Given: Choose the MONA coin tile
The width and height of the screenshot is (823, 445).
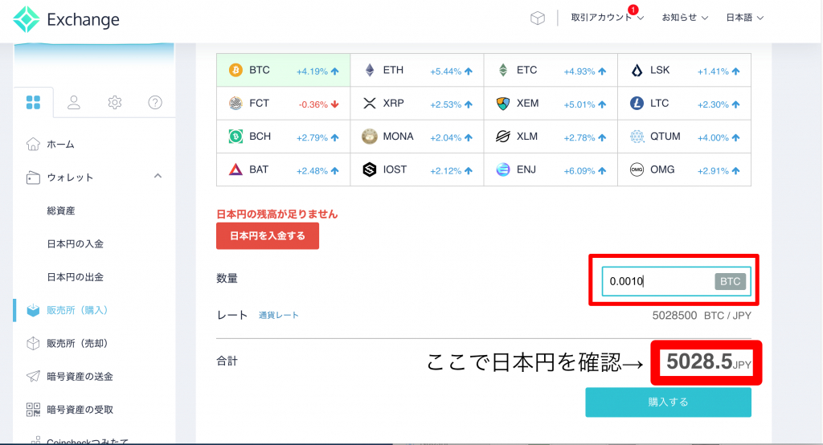Looking at the screenshot, I should [x=416, y=137].
